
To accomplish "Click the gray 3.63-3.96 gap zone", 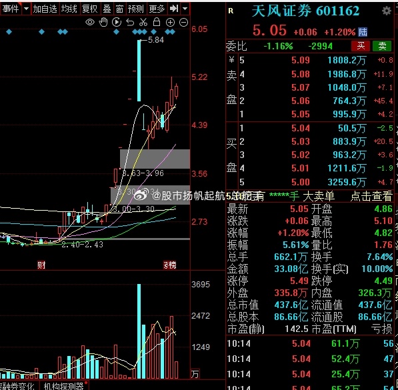I will point(155,159).
